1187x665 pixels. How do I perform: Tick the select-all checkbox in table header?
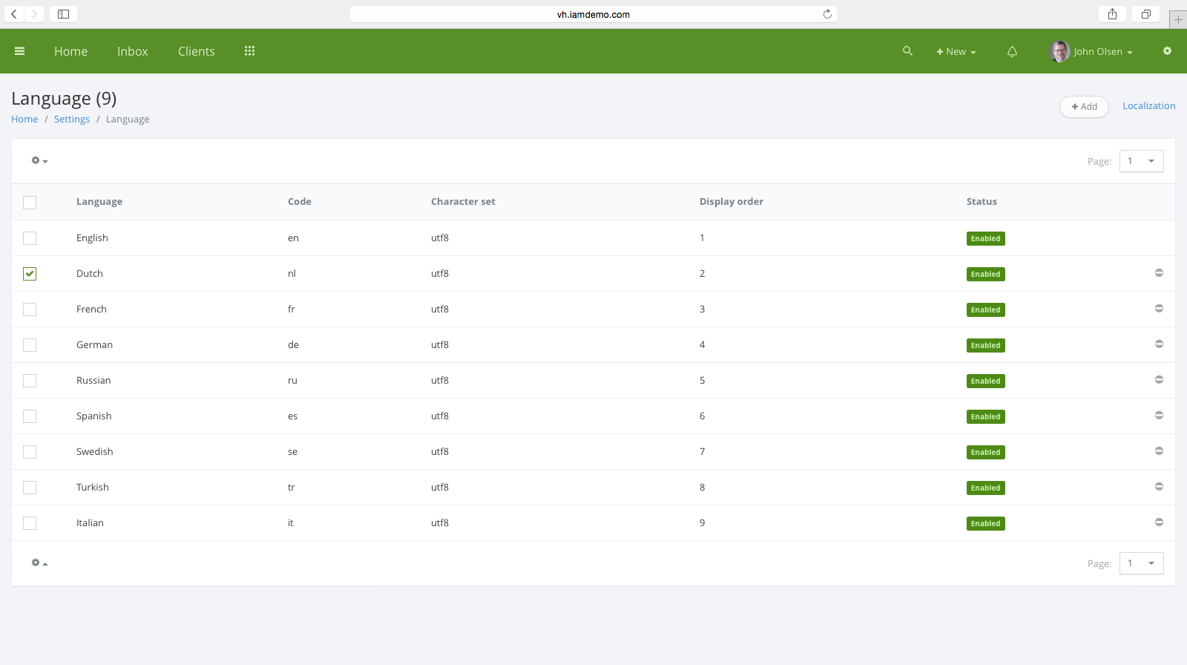[x=30, y=203]
